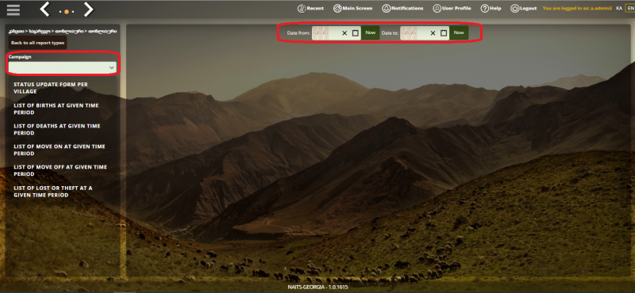Open the Help page
Viewport: 635px width, 293px height.
pos(491,9)
